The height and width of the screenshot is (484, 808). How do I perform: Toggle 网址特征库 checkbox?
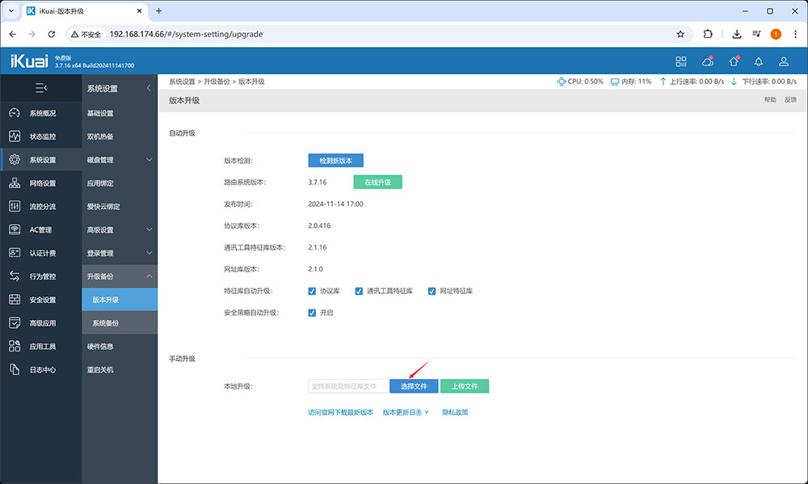pos(431,291)
